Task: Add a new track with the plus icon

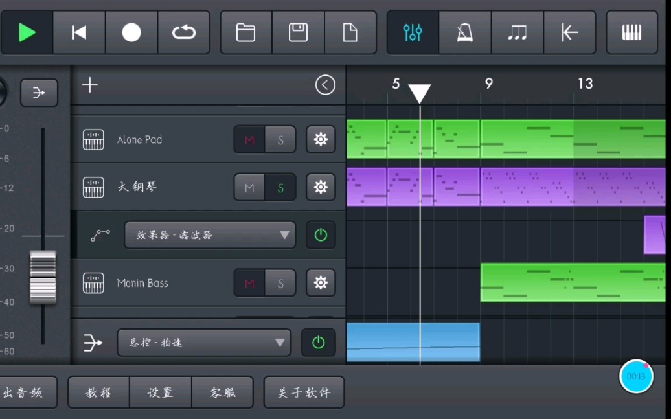Action: 90,85
